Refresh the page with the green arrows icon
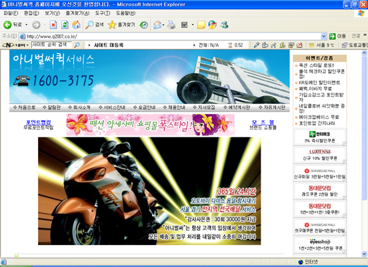Image resolution: width=368 pixels, height=267 pixels. 65,25
